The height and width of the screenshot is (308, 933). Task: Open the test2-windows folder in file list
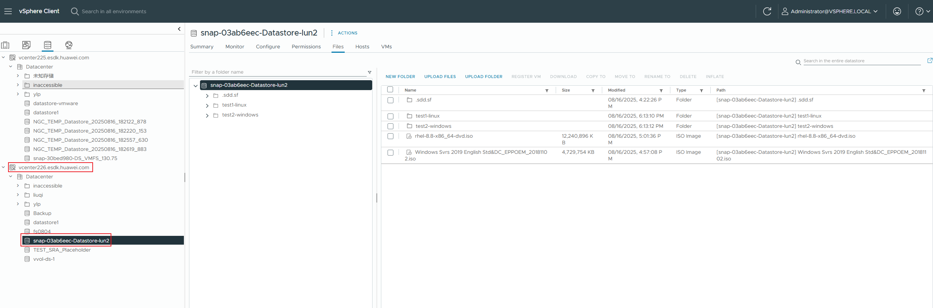[433, 126]
